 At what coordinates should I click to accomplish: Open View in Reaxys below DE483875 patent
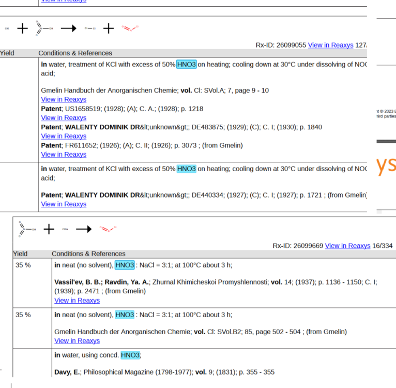point(64,136)
